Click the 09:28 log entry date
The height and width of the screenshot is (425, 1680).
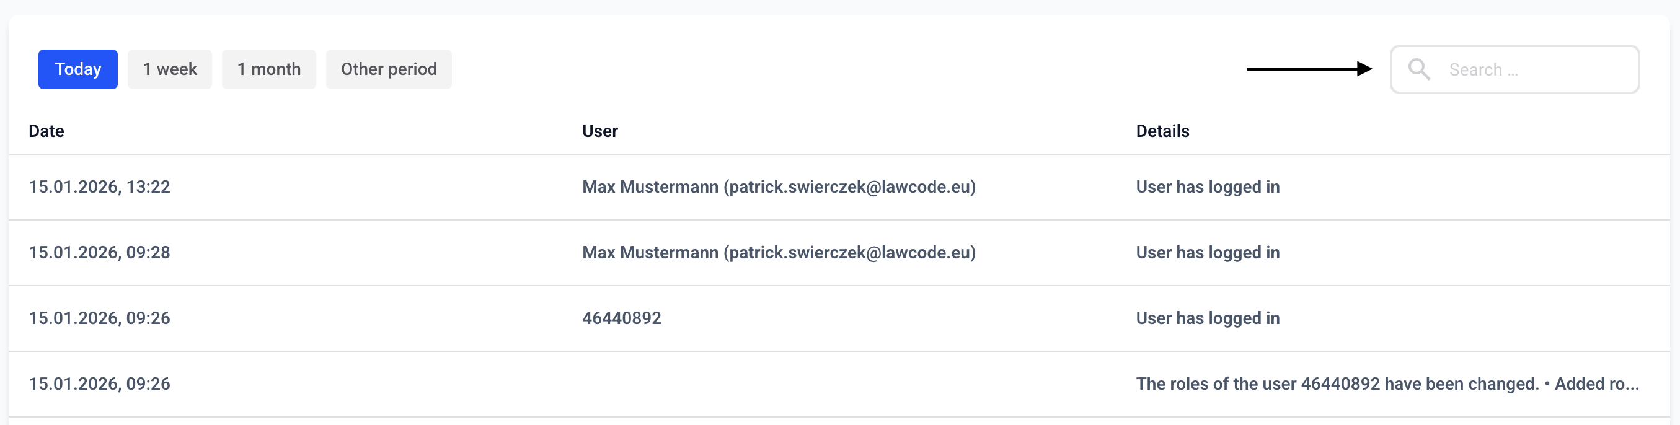tap(99, 252)
